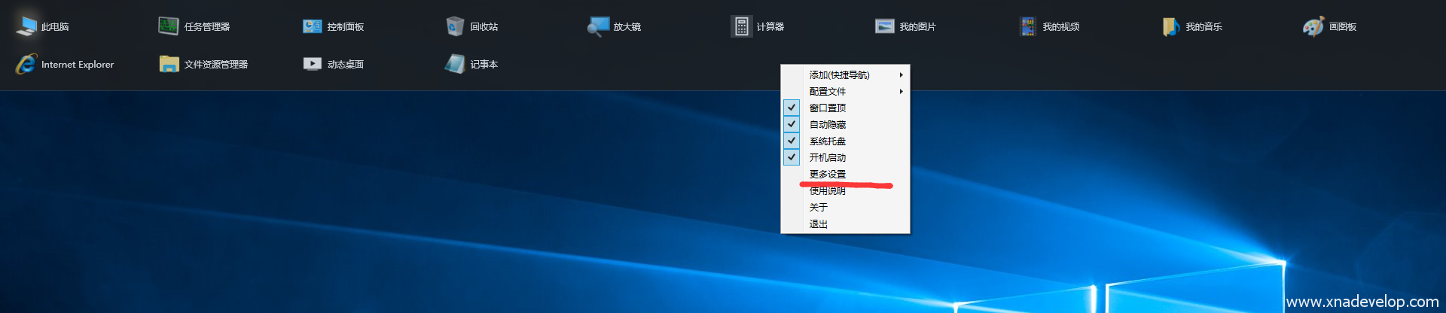Click 关于 in the context menu
The image size is (1446, 313).
(818, 207)
